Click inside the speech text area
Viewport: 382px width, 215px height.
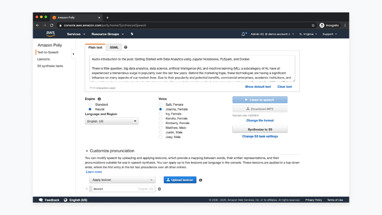pos(192,68)
